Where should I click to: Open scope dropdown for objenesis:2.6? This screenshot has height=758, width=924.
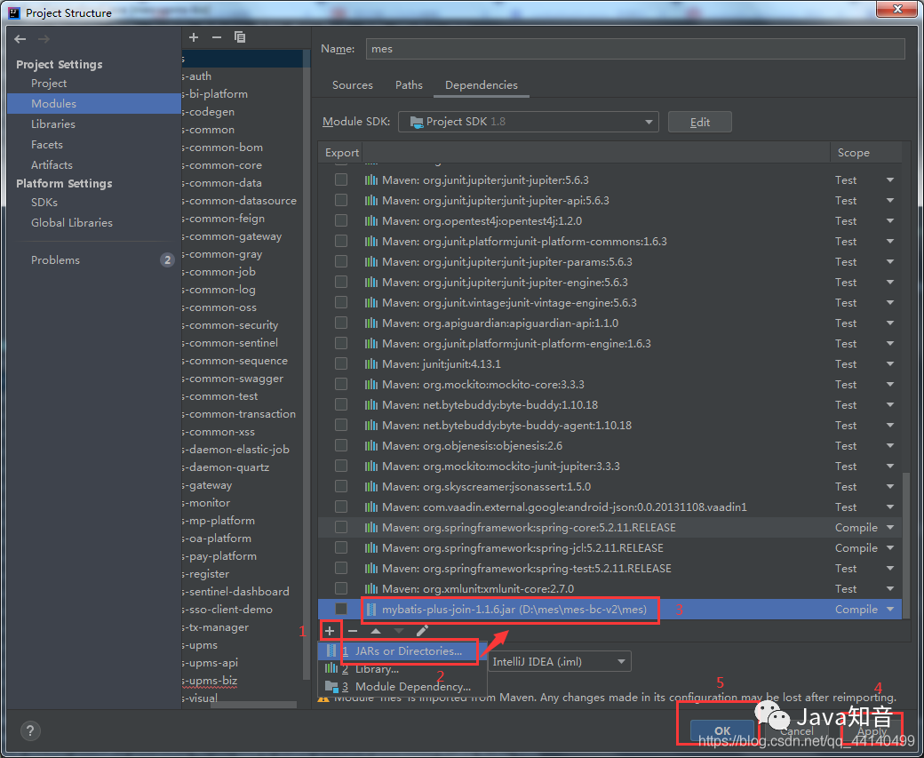890,445
